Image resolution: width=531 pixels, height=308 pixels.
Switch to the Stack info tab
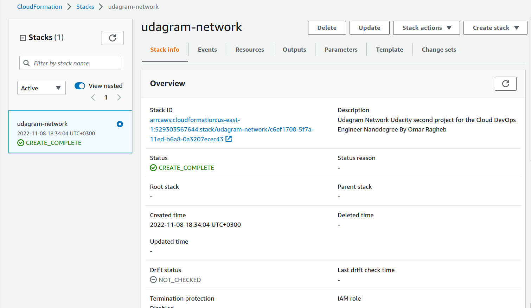click(165, 50)
